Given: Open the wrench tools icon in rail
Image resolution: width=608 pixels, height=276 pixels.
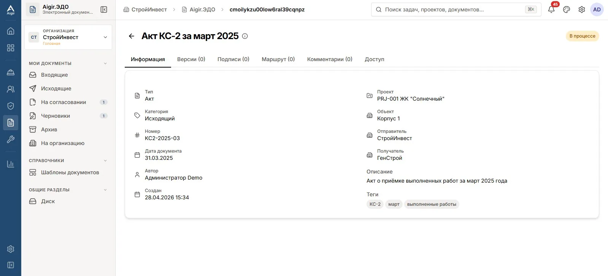Looking at the screenshot, I should (x=11, y=139).
